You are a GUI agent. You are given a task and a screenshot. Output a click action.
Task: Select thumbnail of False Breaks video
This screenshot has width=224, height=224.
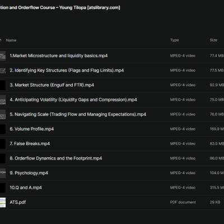3,144
